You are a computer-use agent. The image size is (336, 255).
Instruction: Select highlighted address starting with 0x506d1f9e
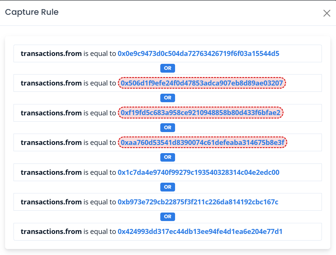coord(202,83)
